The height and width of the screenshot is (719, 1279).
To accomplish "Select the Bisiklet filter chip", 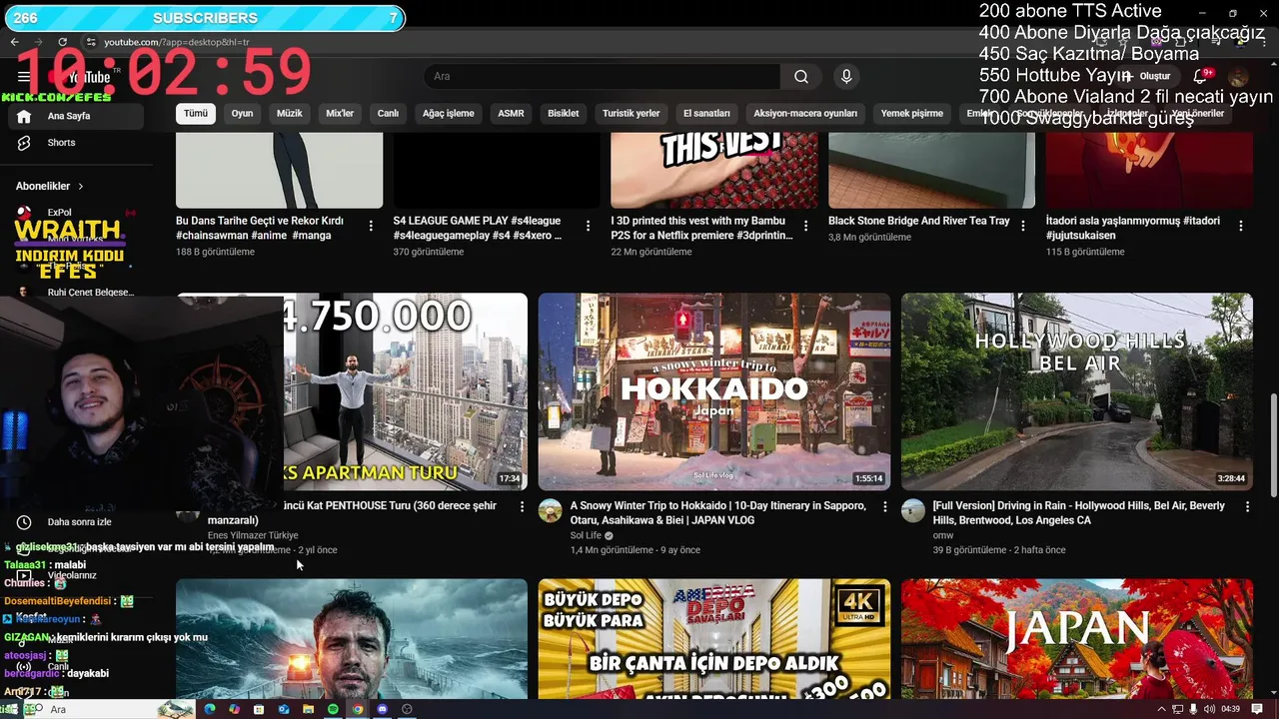I will [564, 114].
